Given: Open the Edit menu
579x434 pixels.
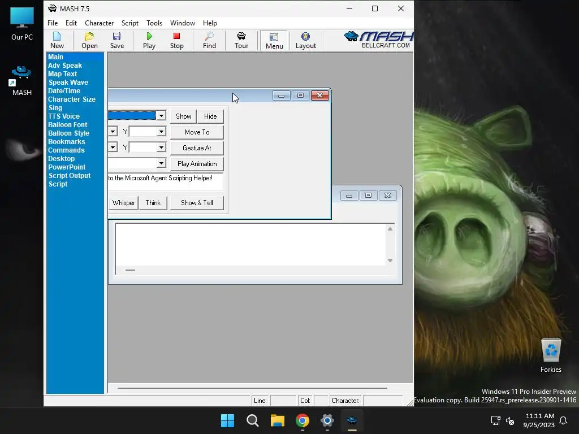Looking at the screenshot, I should coord(71,23).
